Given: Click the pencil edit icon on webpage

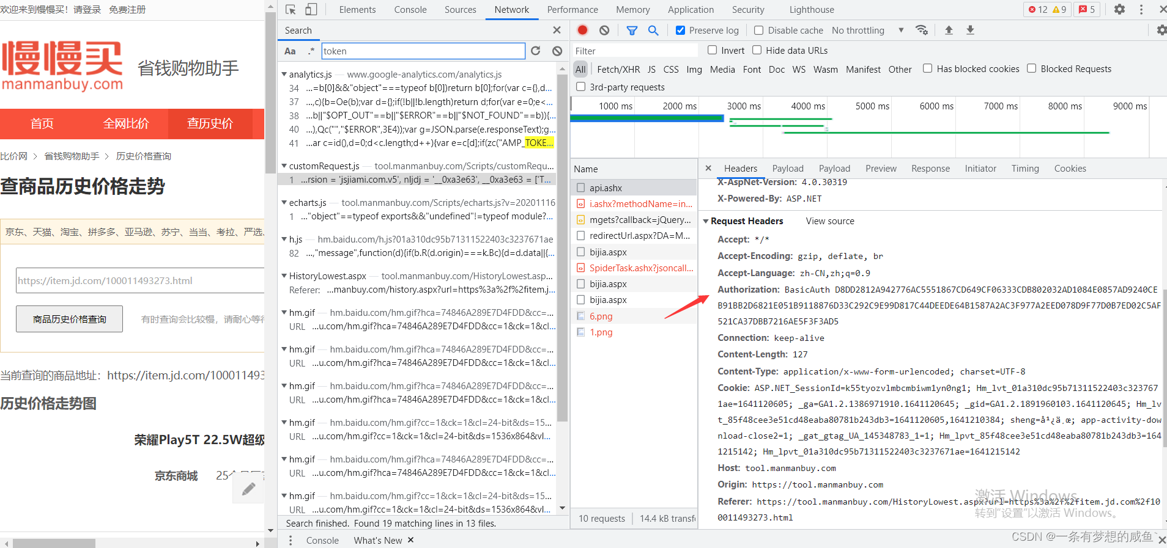Looking at the screenshot, I should tap(248, 488).
